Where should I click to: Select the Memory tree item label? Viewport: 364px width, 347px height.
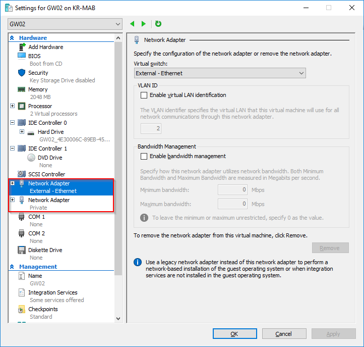38,89
